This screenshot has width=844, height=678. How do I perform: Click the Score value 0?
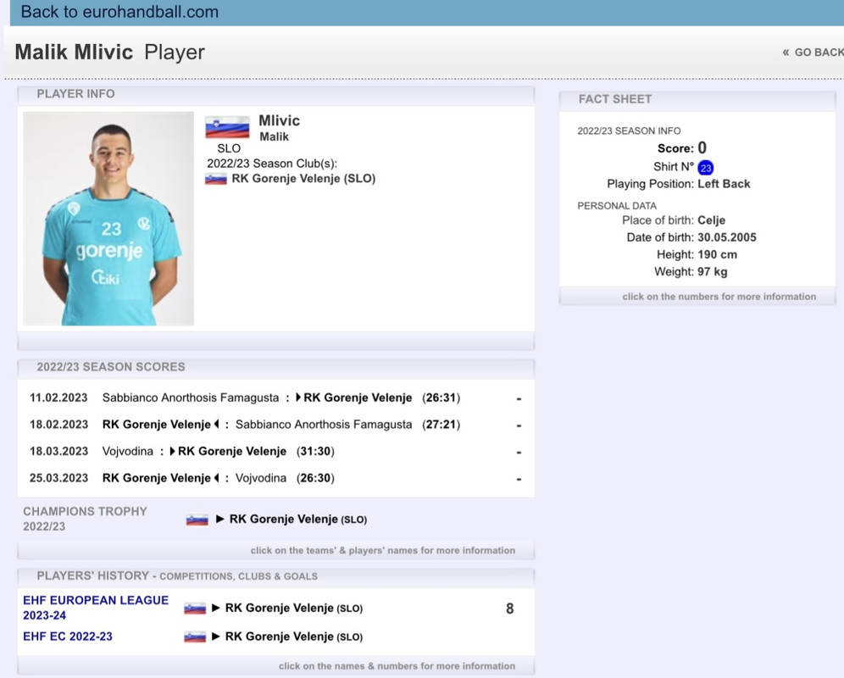(x=702, y=147)
